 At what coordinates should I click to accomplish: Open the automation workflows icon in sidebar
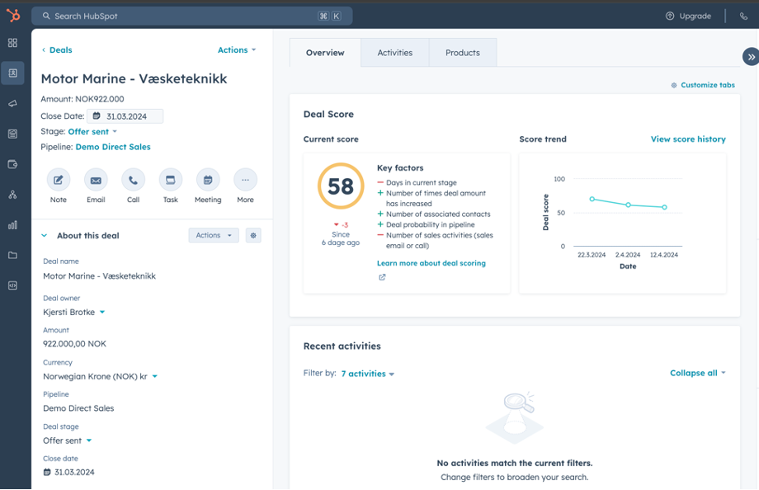coord(12,195)
